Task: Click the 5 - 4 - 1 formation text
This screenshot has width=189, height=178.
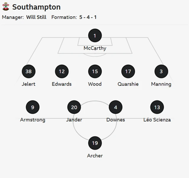Action: [x=88, y=17]
